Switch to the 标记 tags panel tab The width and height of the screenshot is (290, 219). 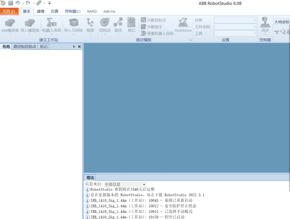coord(44,47)
